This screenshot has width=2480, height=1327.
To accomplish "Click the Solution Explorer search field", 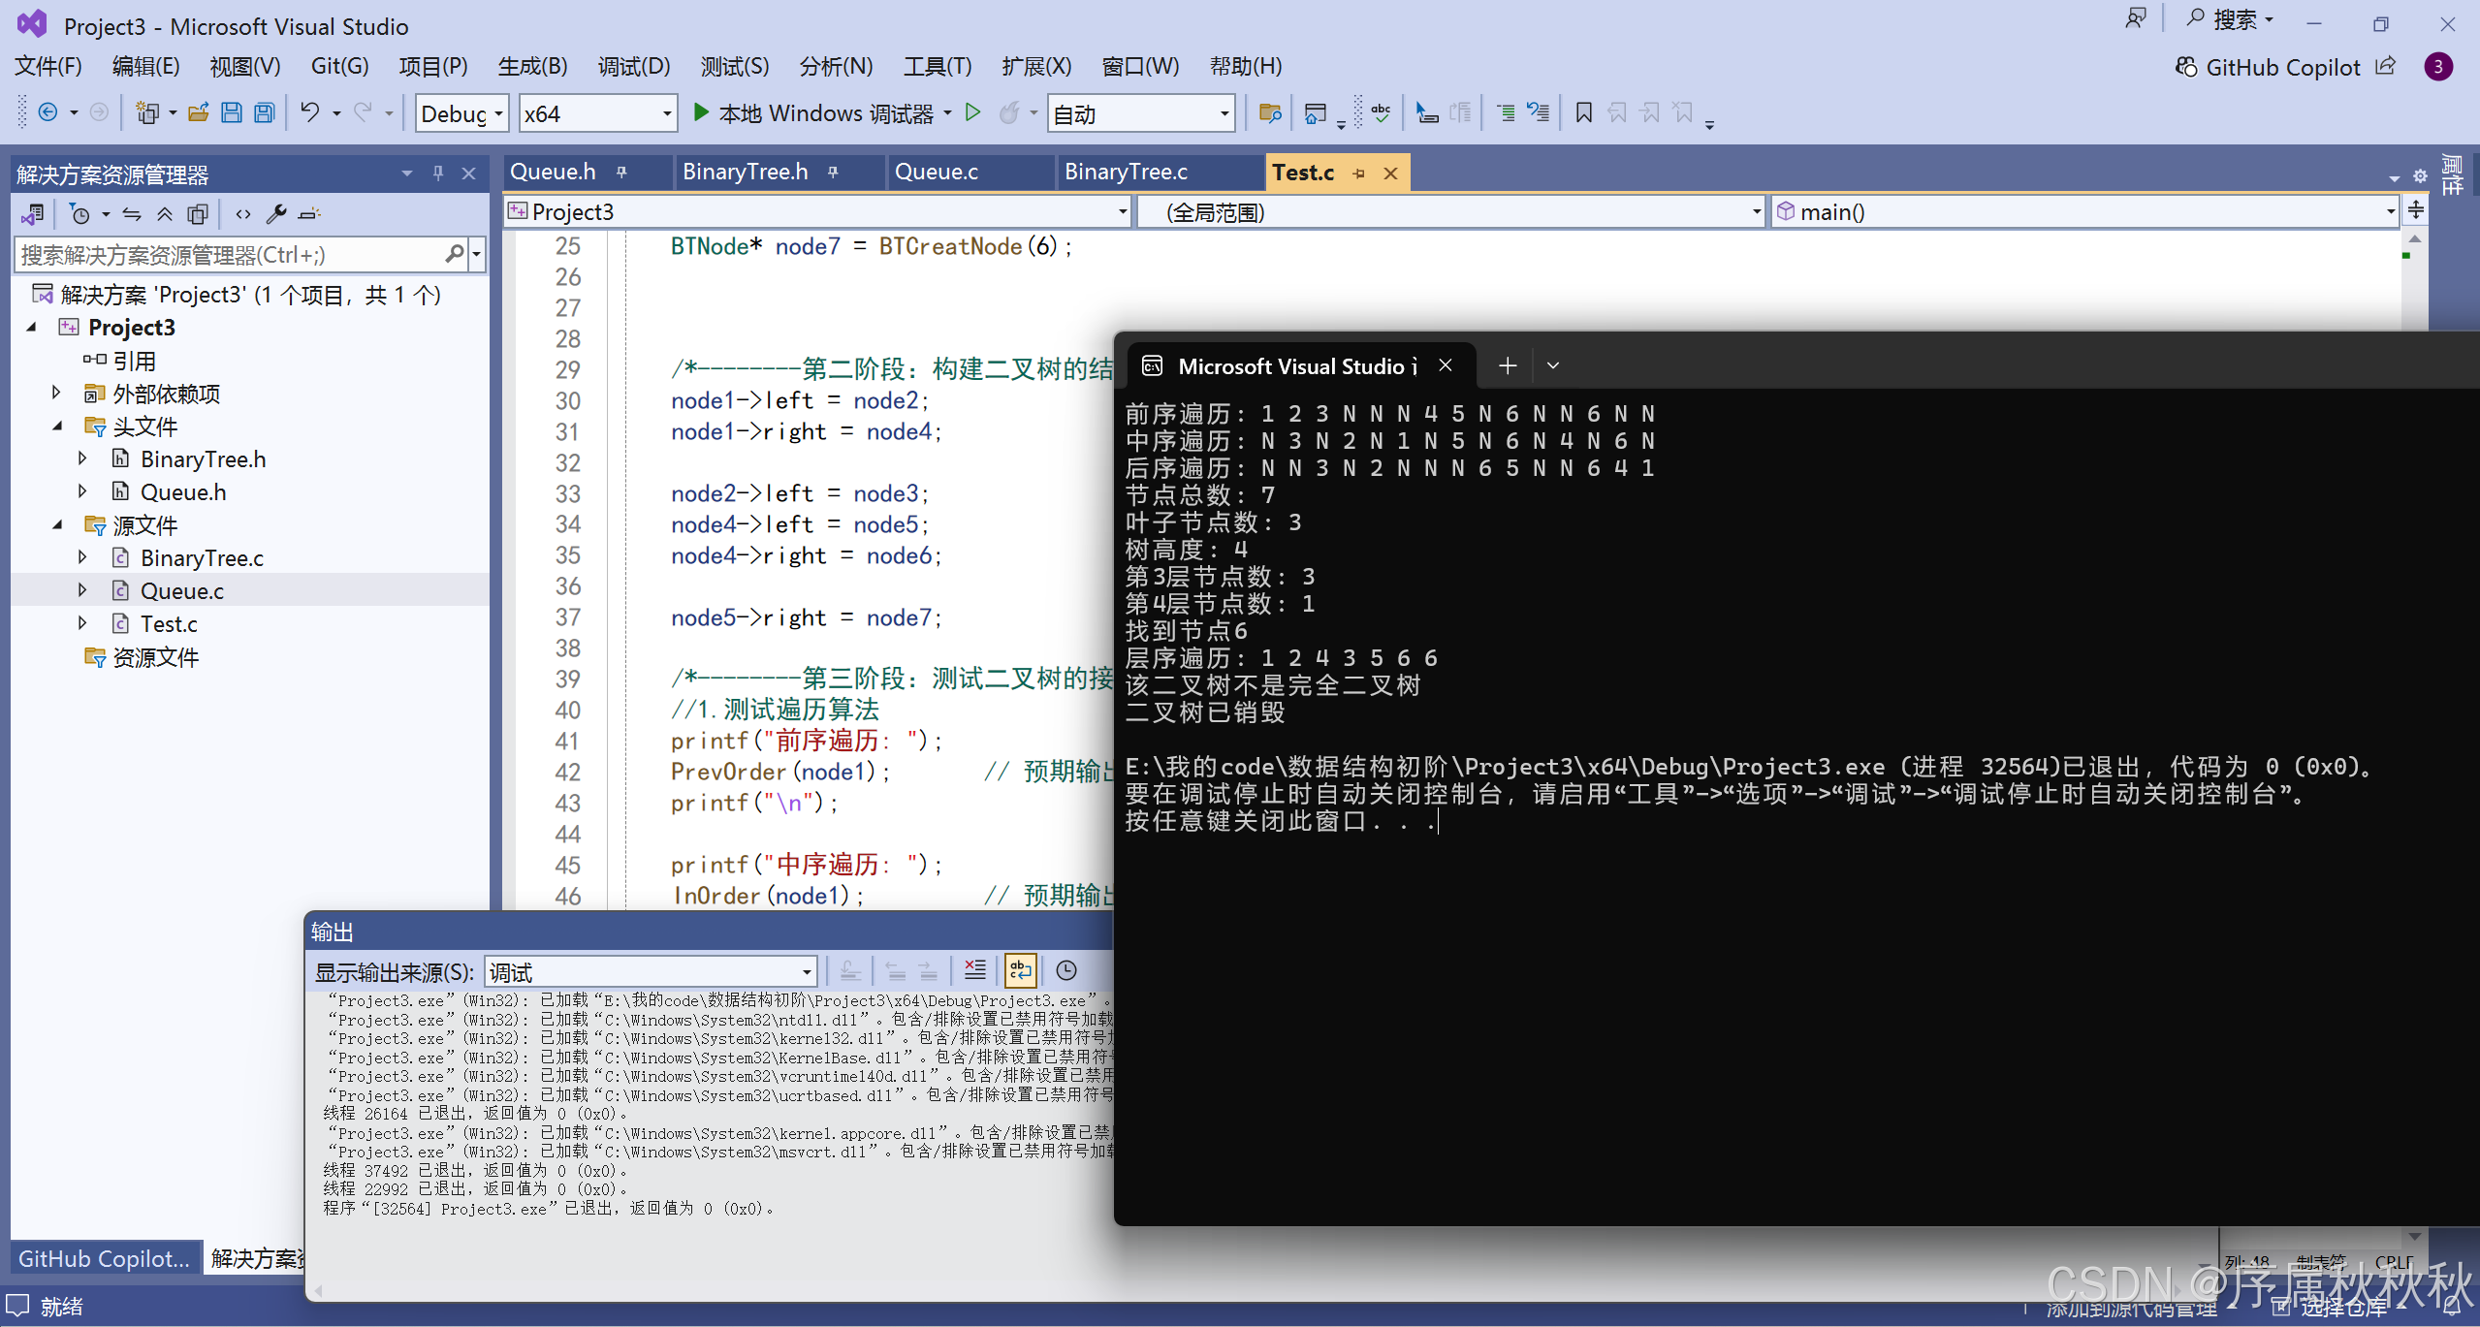I will point(231,255).
